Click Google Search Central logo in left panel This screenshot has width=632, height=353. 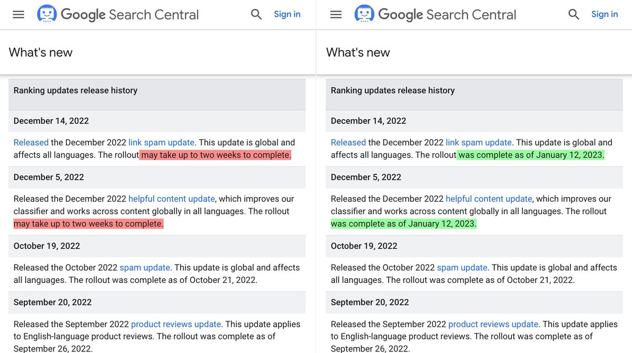[118, 14]
